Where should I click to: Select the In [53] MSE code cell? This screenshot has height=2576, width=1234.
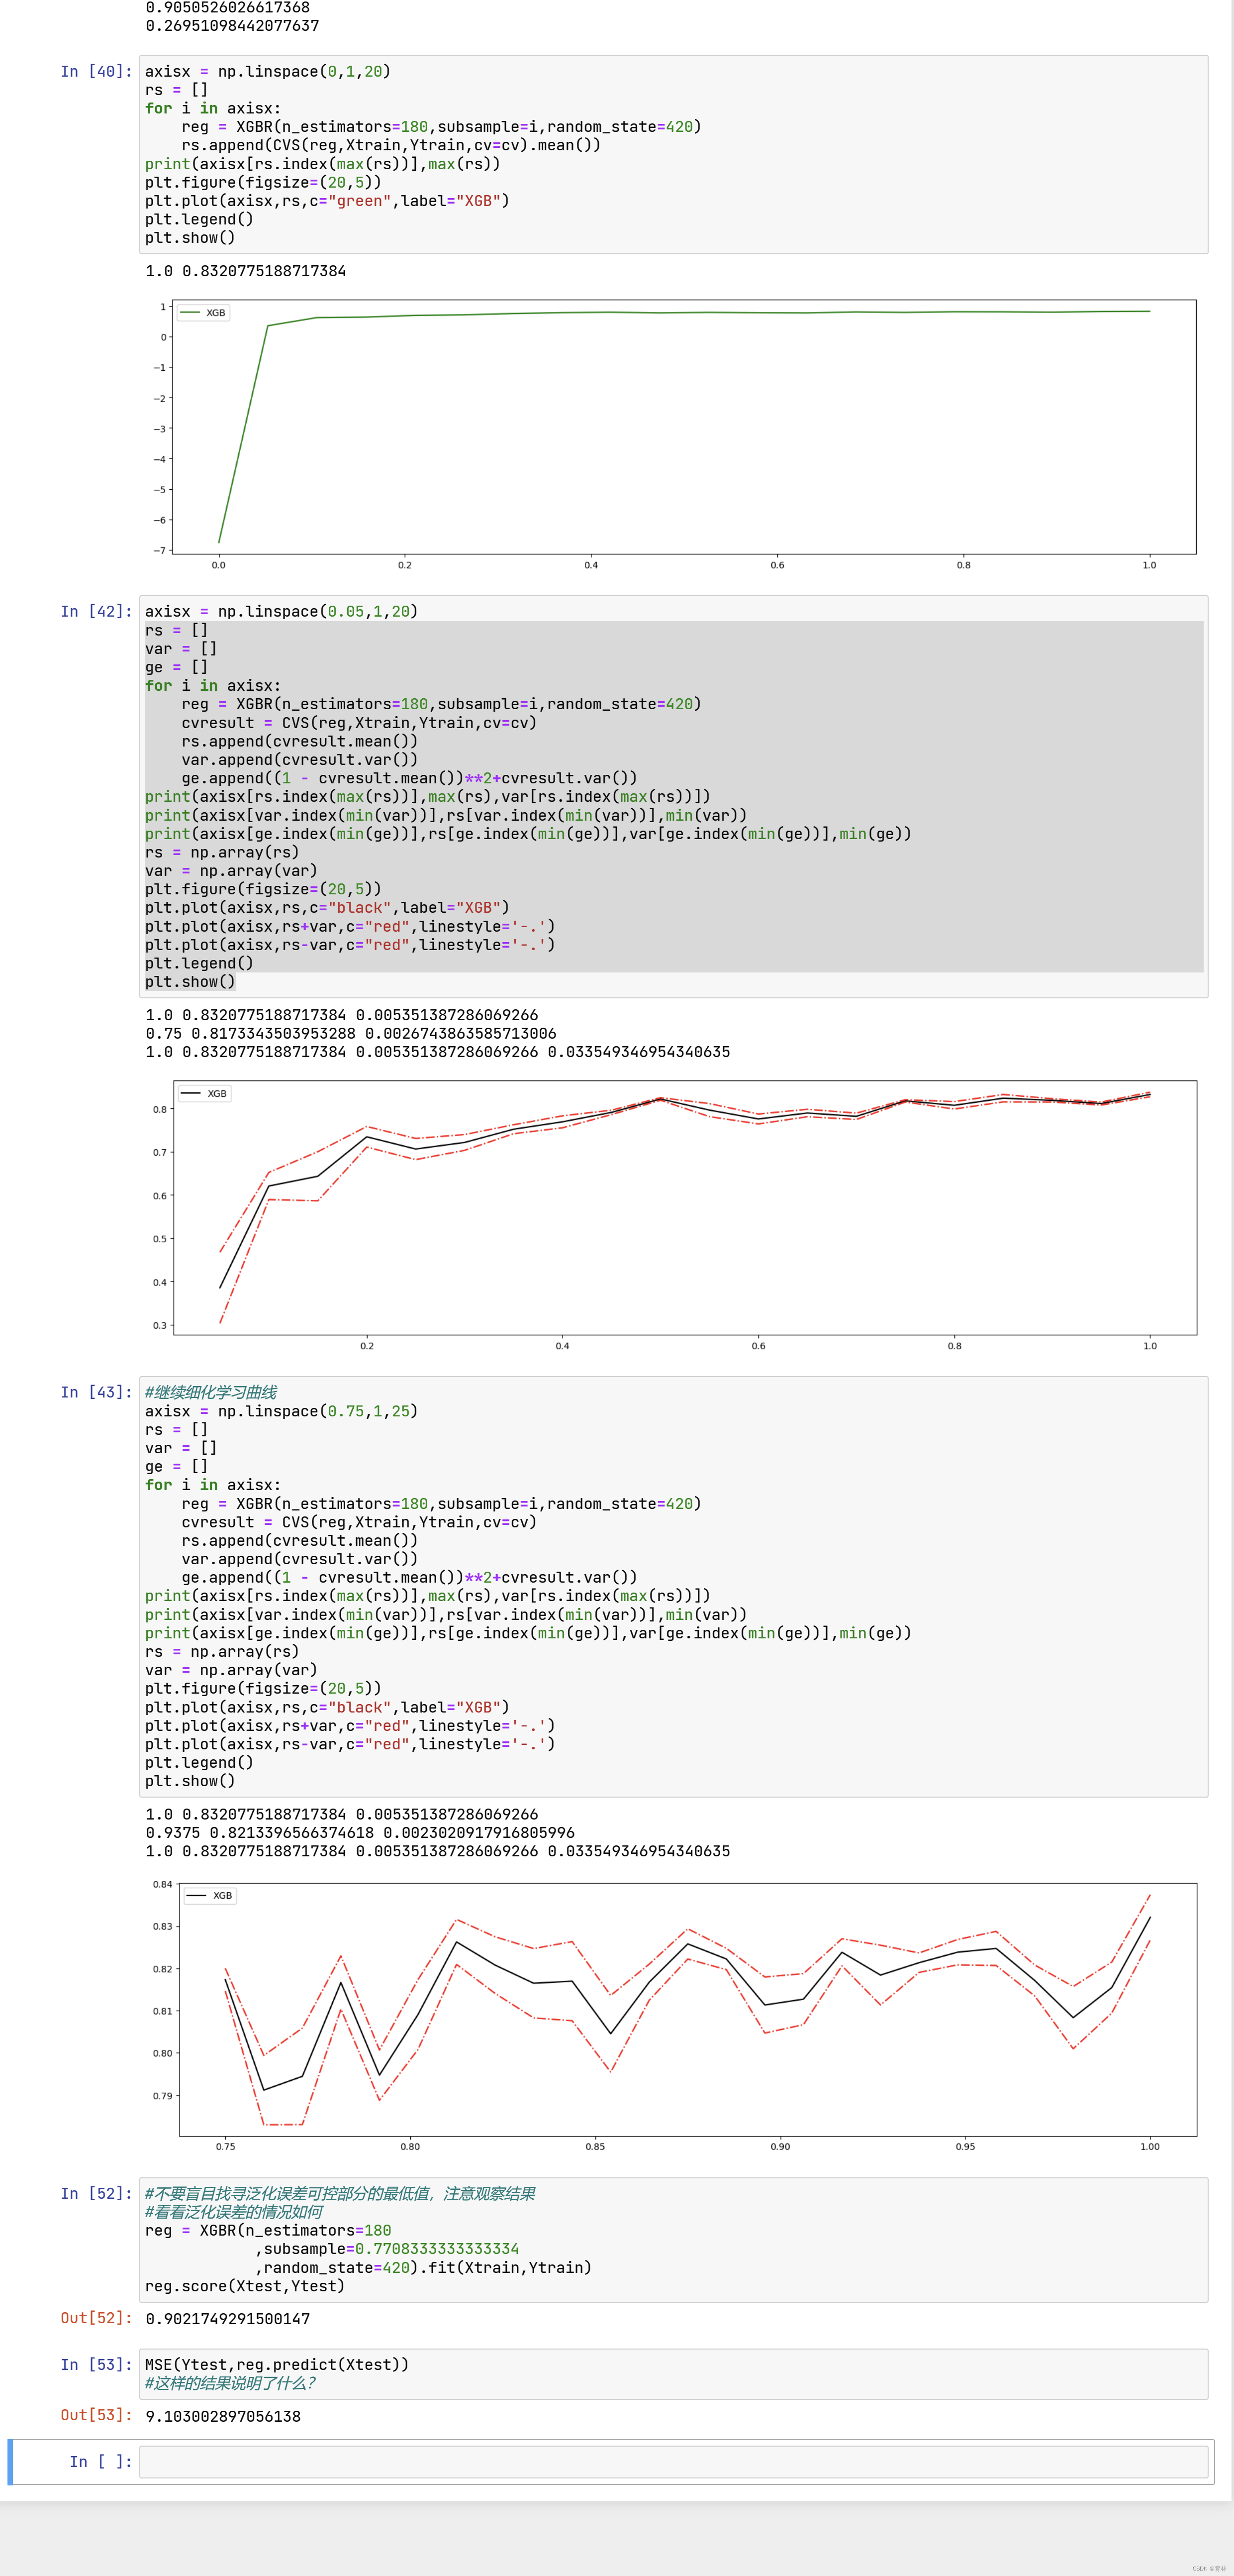[x=673, y=2373]
